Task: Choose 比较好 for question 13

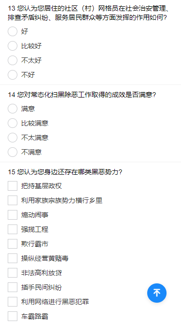Action: click(13, 46)
